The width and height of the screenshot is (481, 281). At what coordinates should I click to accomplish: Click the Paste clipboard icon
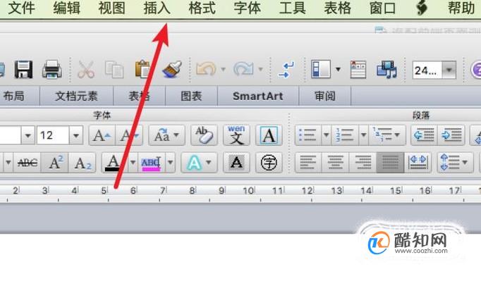pyautogui.click(x=142, y=69)
